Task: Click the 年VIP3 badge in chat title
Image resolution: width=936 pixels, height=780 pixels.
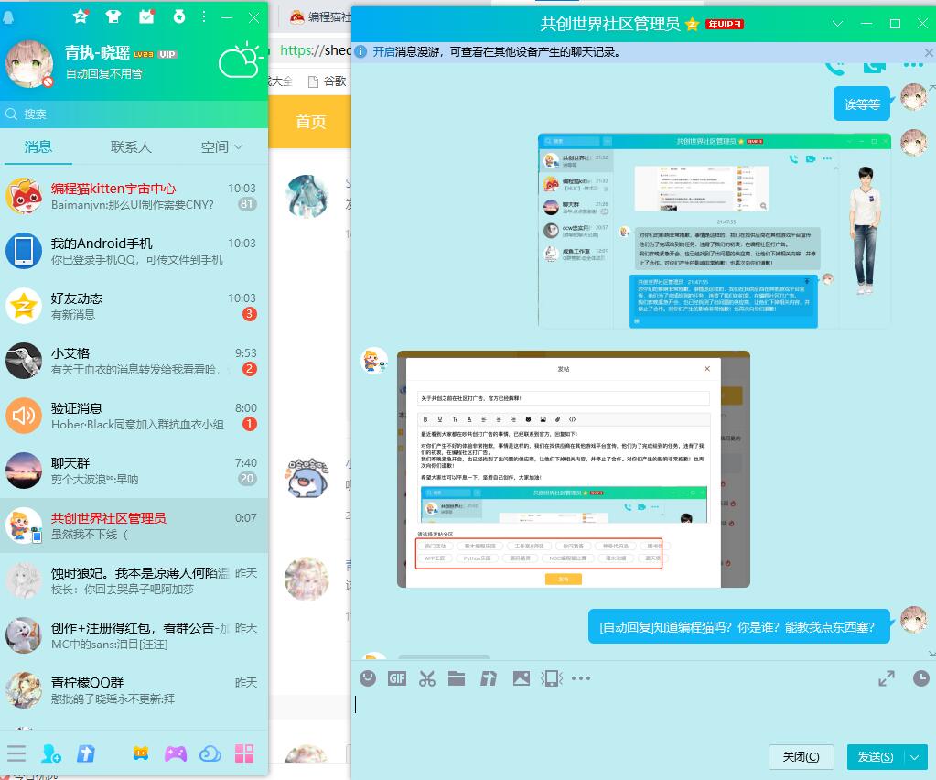Action: (x=725, y=25)
